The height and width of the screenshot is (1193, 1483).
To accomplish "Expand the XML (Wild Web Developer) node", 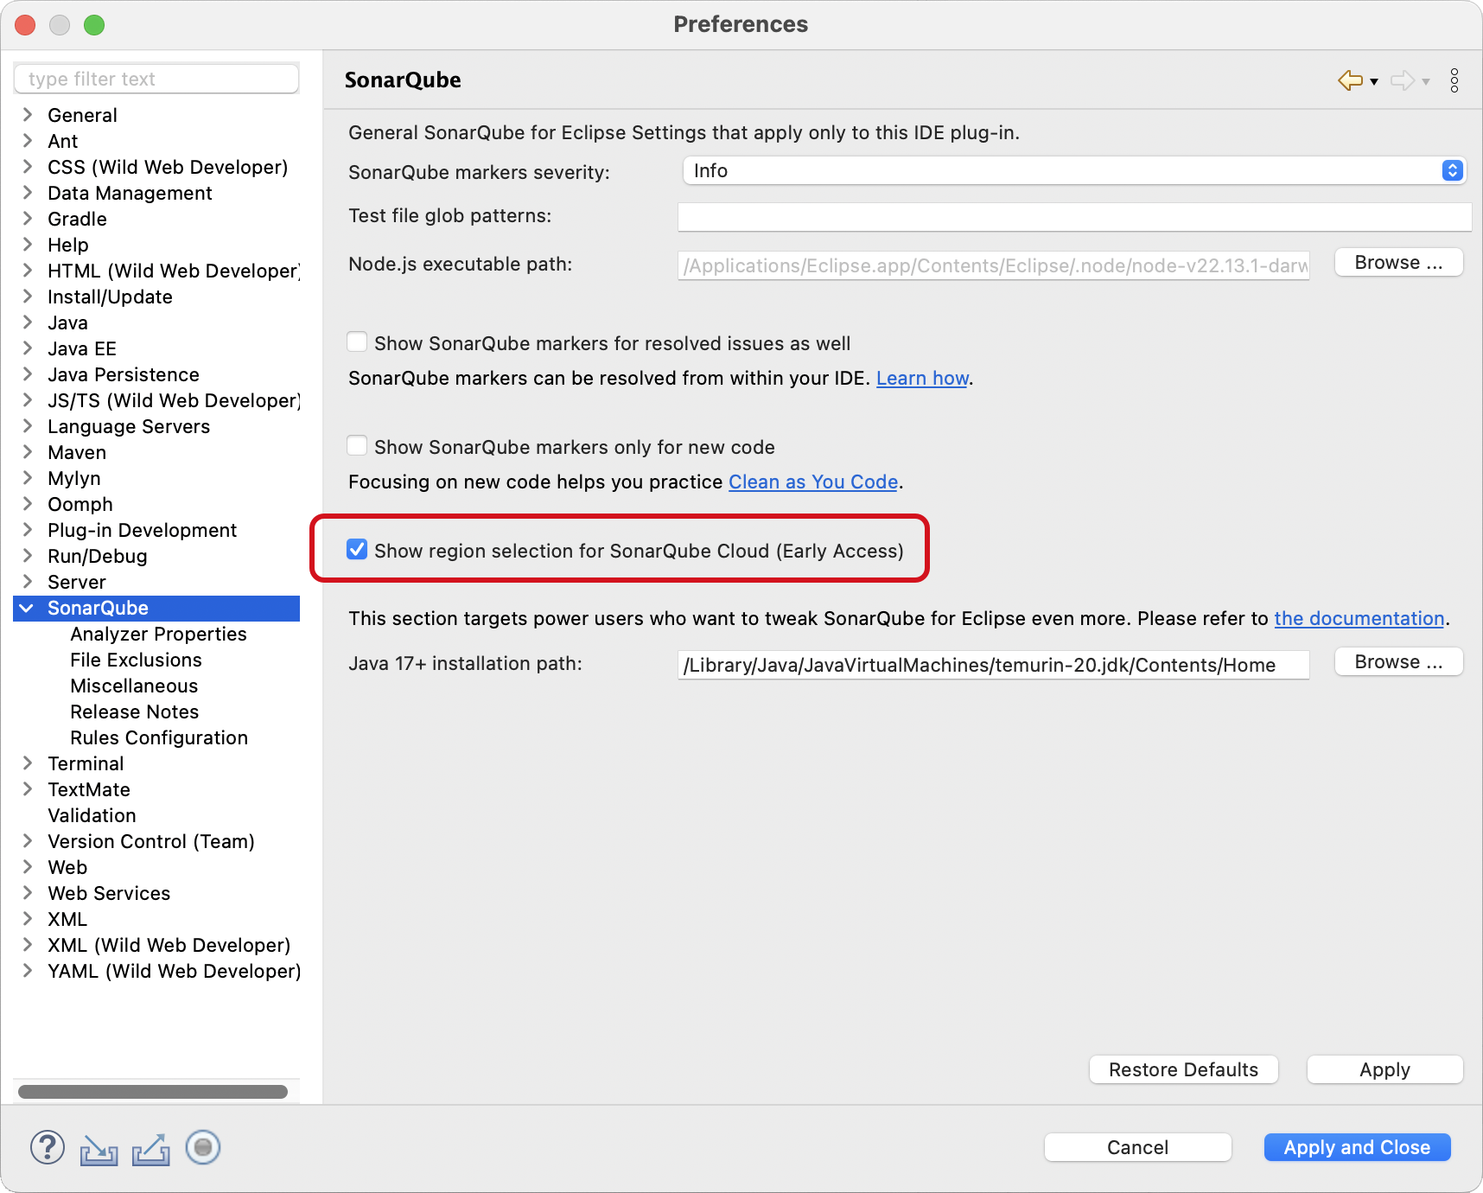I will pos(28,944).
